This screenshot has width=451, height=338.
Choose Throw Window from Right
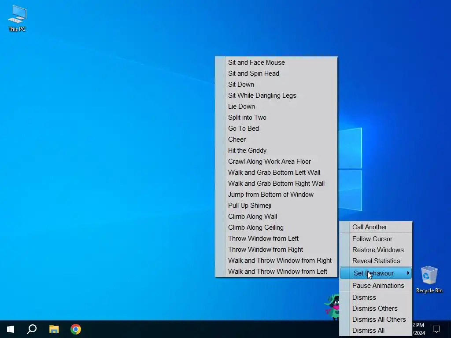(276, 250)
